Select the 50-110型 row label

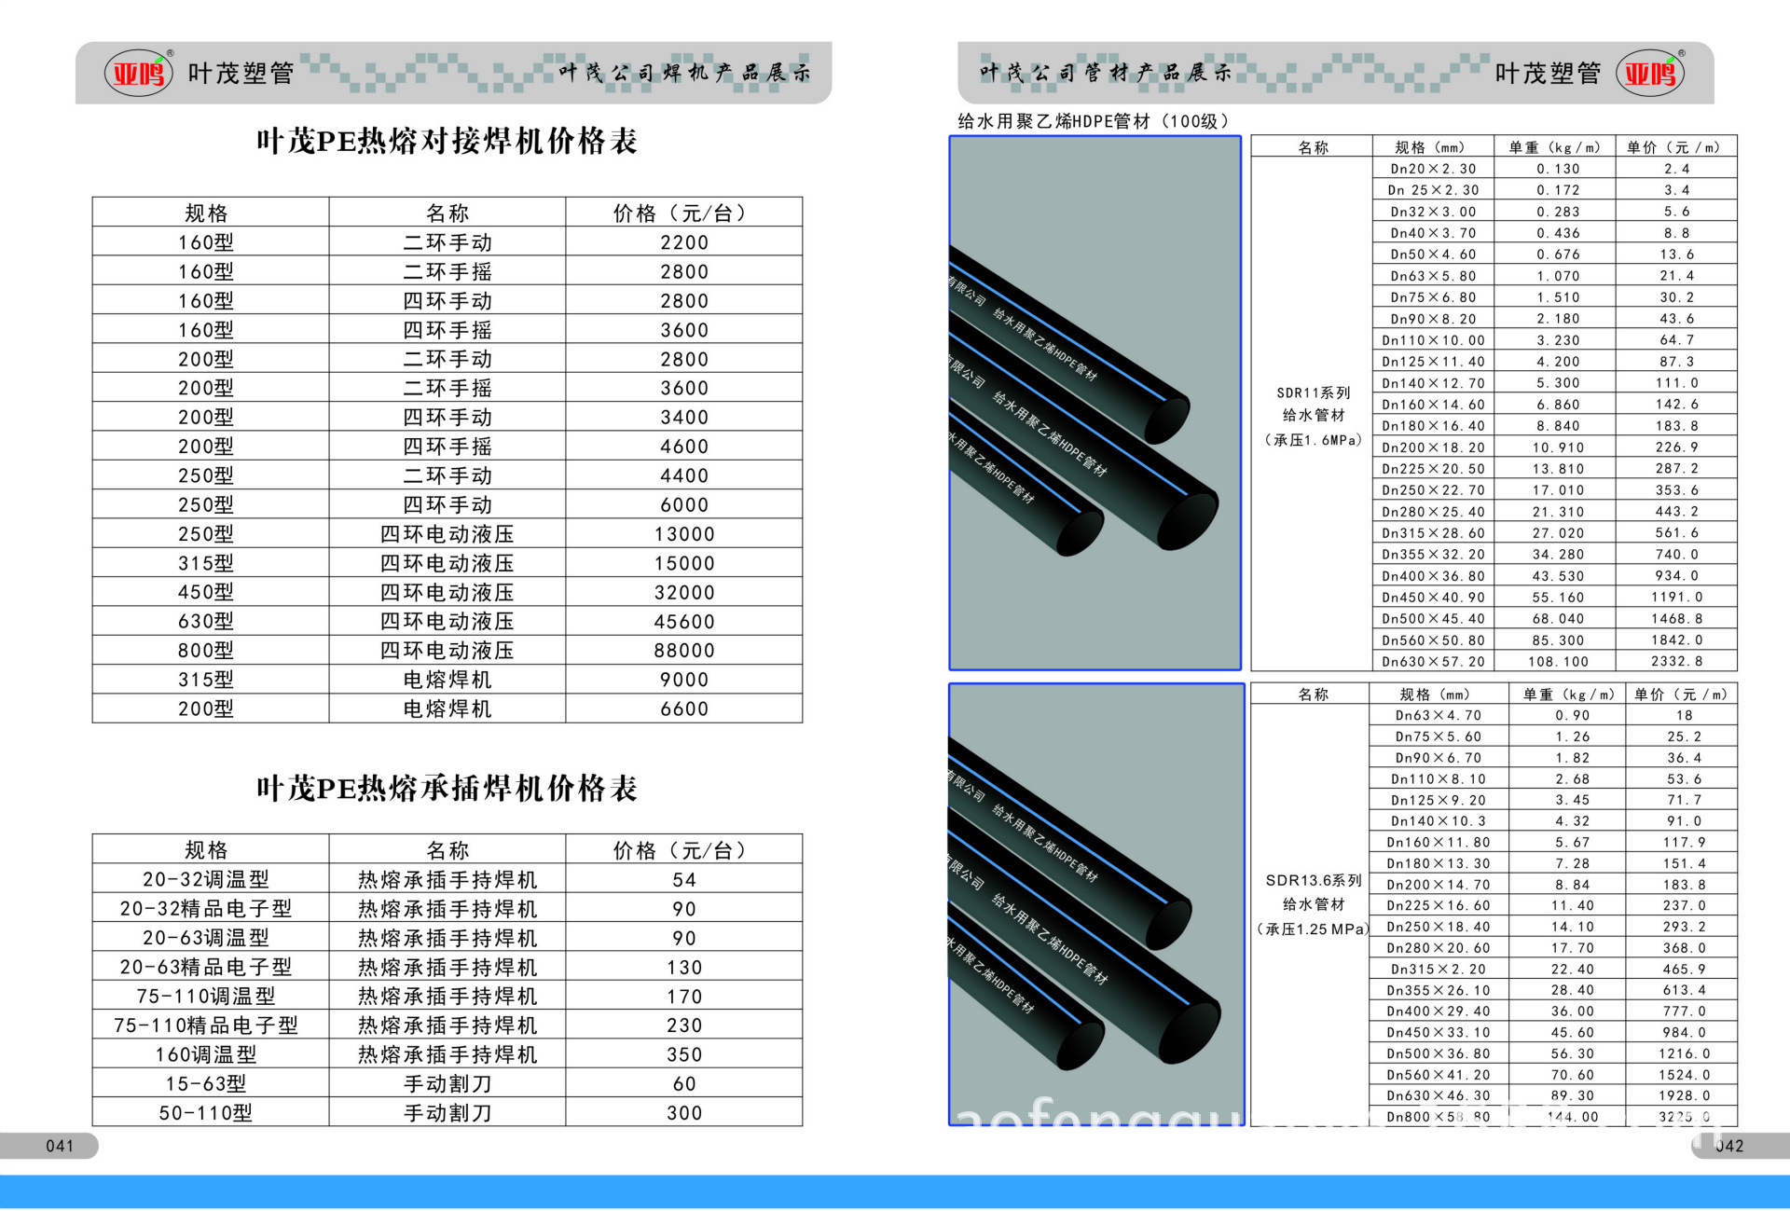[x=211, y=1112]
